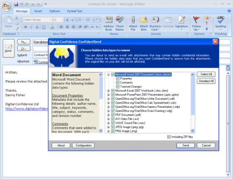Open Signature menu
This screenshot has height=180, width=233.
(x=181, y=23)
